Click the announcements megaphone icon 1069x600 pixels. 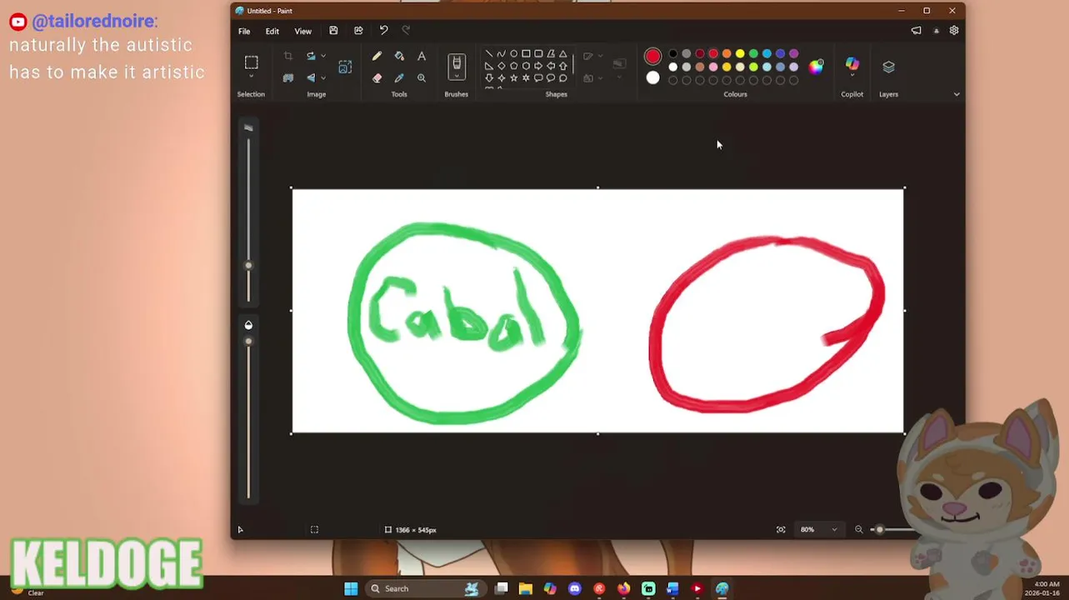click(x=917, y=31)
